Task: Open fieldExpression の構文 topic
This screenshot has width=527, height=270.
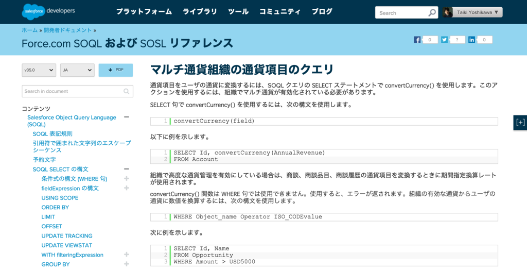Action: pos(70,188)
